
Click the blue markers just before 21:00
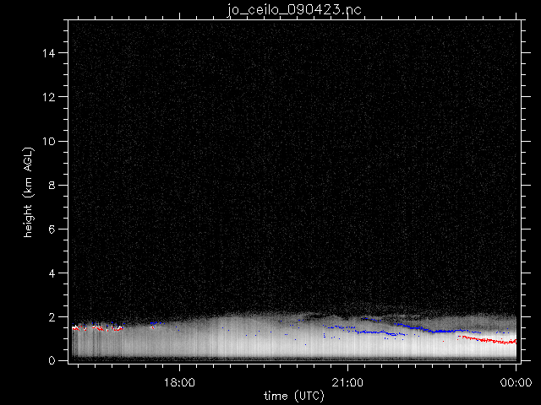[340, 327]
